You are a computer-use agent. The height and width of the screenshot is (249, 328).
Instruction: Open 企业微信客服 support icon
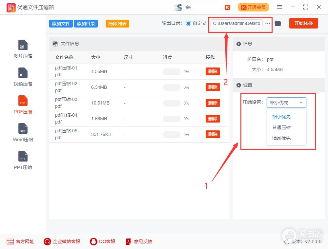(48, 241)
